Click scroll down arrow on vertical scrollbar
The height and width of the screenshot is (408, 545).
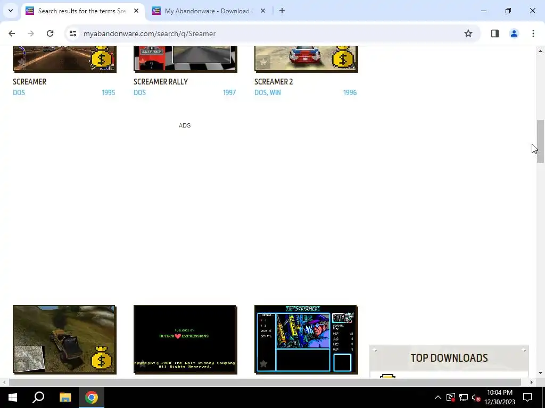540,373
